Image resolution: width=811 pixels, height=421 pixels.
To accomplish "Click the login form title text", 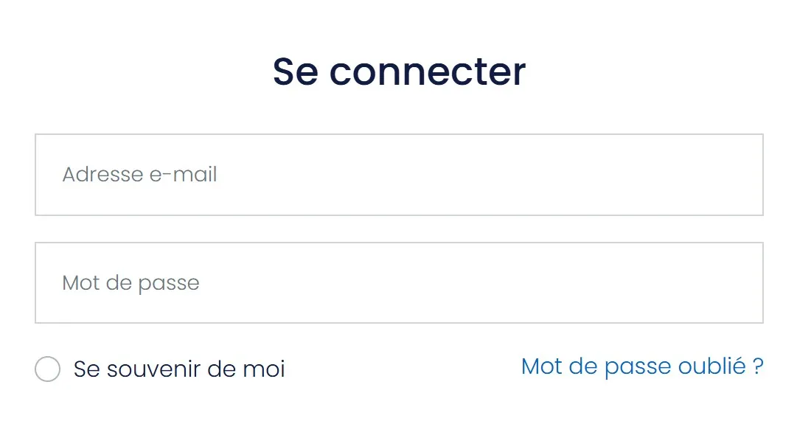I will pyautogui.click(x=399, y=72).
